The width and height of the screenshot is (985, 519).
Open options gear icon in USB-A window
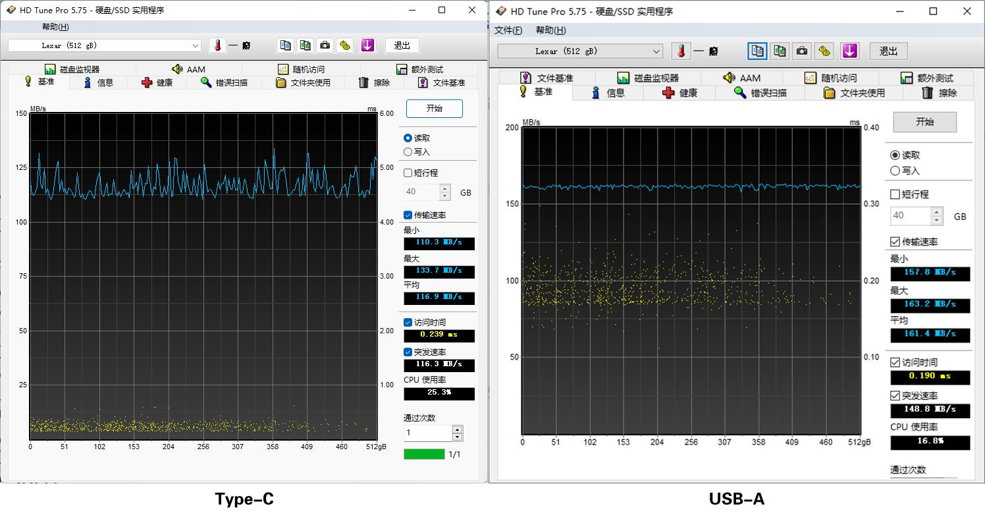(x=824, y=51)
